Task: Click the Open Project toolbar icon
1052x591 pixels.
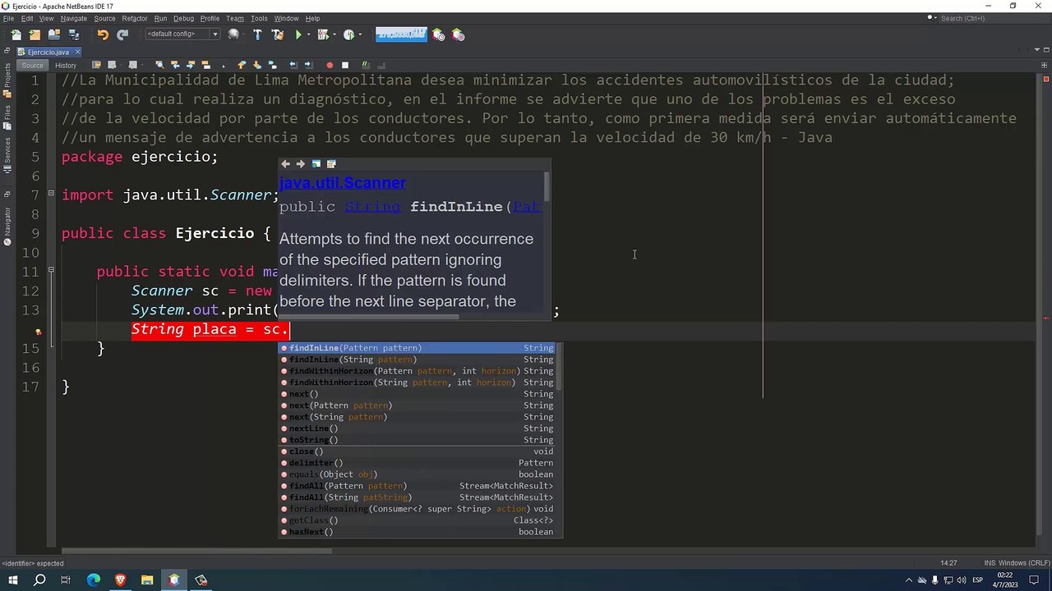Action: [x=54, y=34]
